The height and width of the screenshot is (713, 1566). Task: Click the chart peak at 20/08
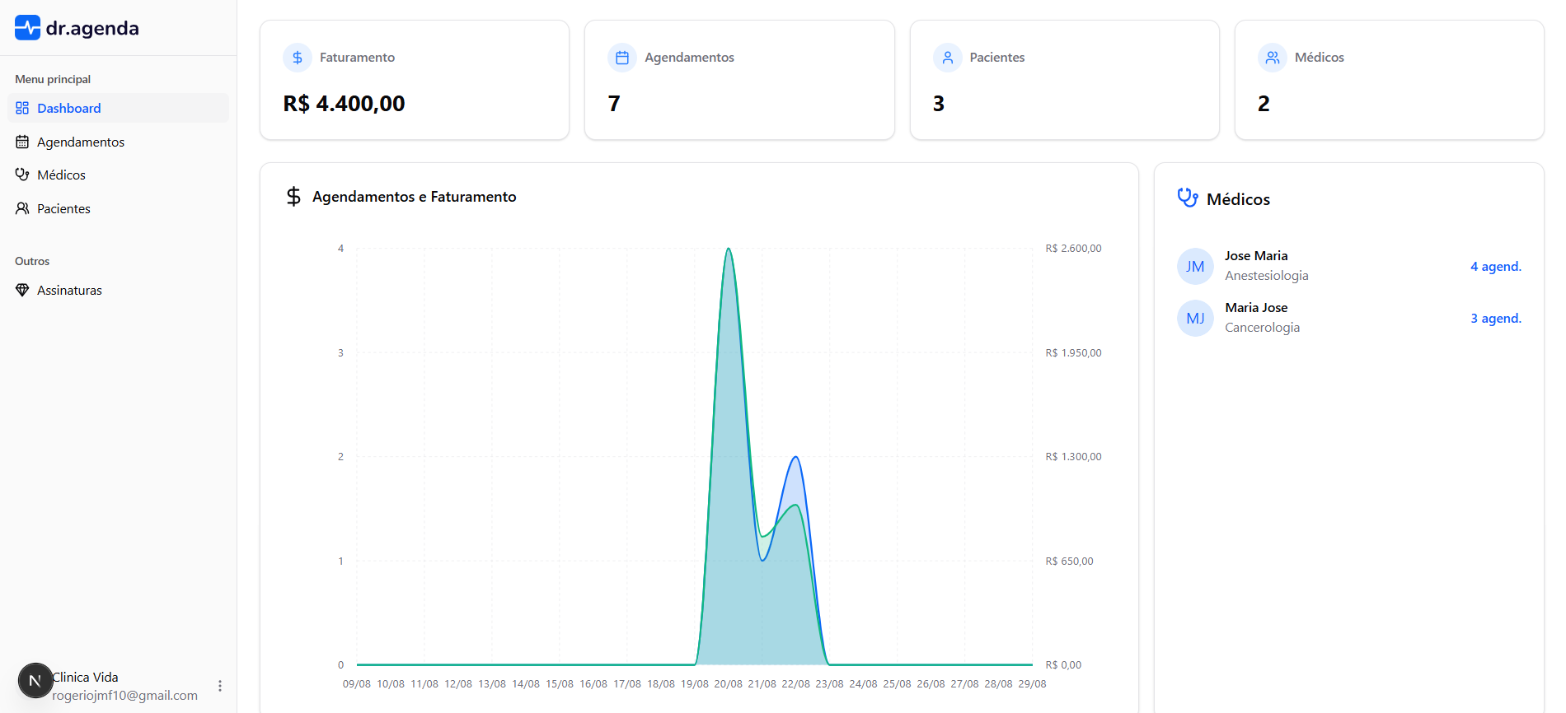729,249
